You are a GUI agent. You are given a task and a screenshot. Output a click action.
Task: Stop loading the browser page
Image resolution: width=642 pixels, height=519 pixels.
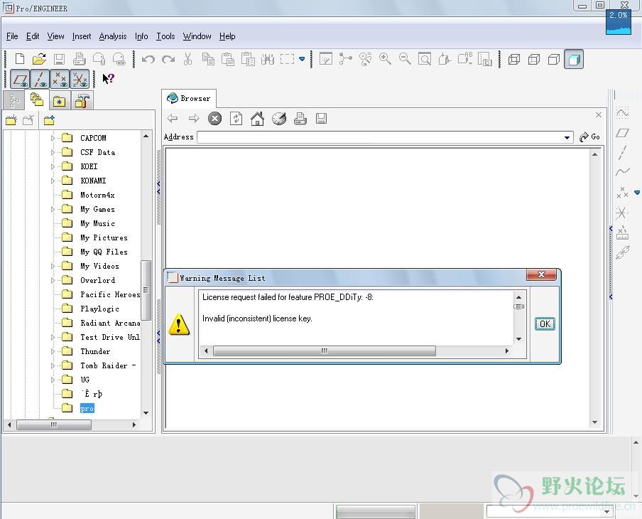pos(215,119)
